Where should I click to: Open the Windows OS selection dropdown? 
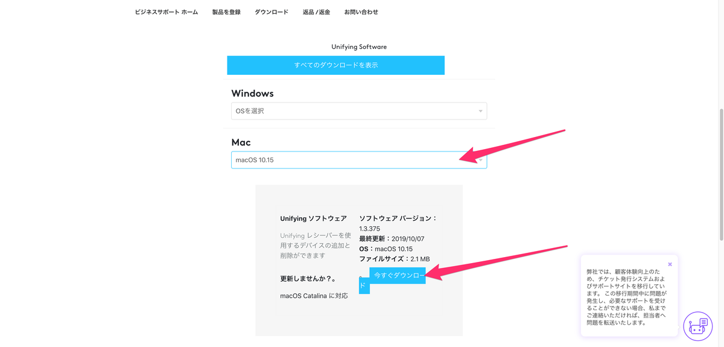(x=359, y=111)
